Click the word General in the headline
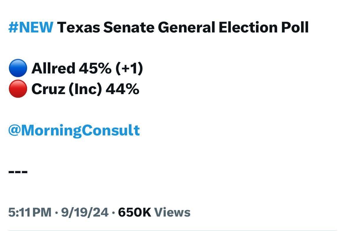 pyautogui.click(x=186, y=27)
